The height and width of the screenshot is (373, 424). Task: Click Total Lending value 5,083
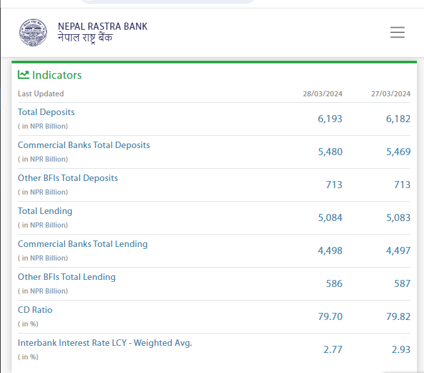pos(397,218)
